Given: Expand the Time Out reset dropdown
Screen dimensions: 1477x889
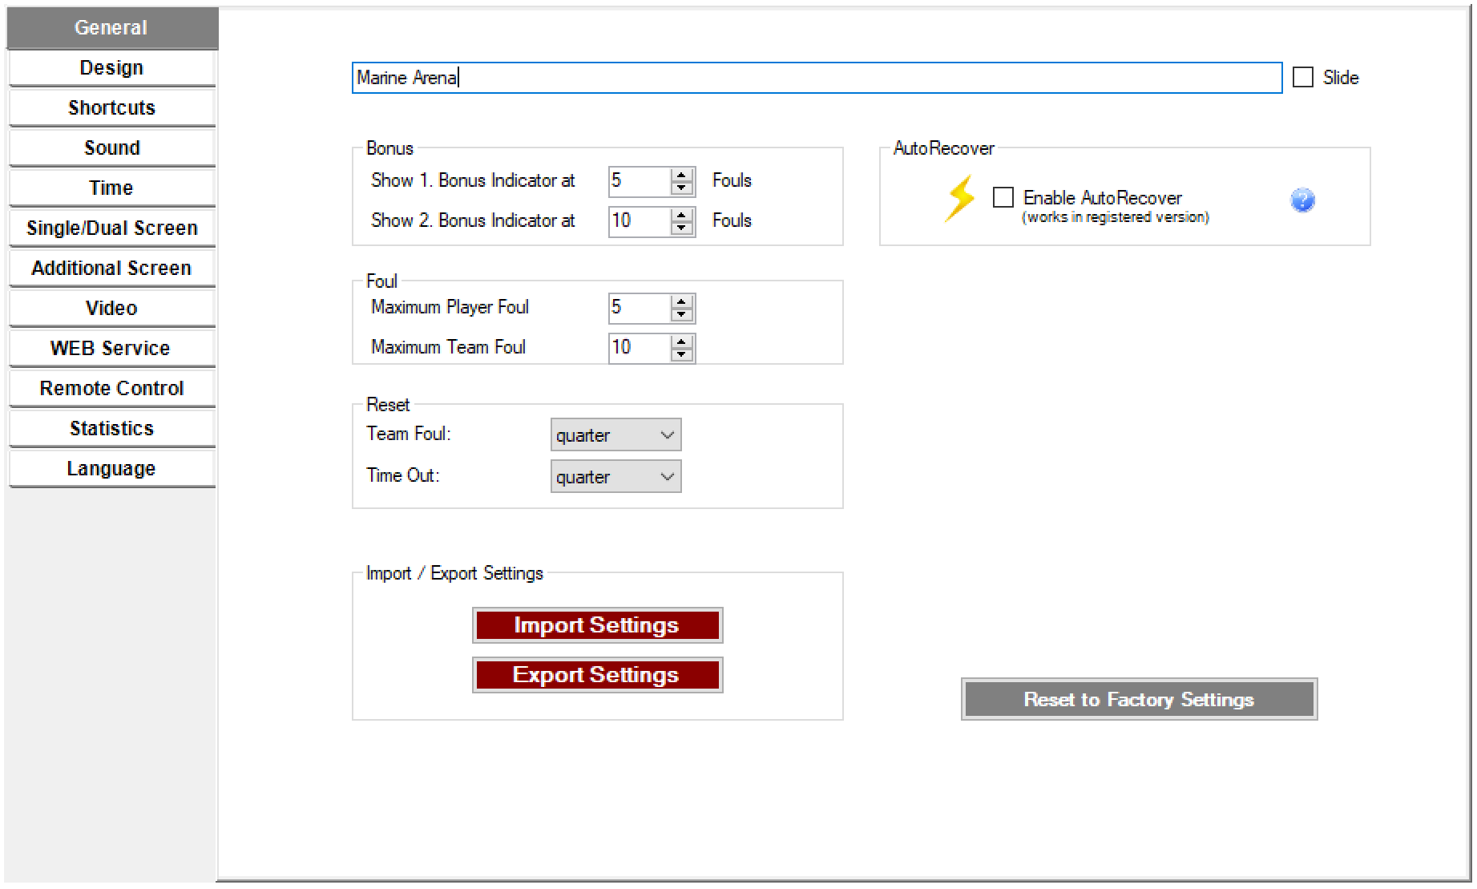Looking at the screenshot, I should [615, 477].
